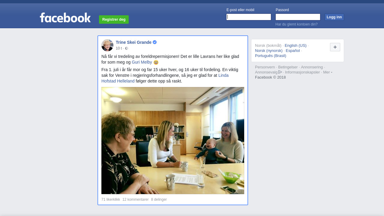Click the plus icon to add more languages
The height and width of the screenshot is (216, 384).
(335, 47)
